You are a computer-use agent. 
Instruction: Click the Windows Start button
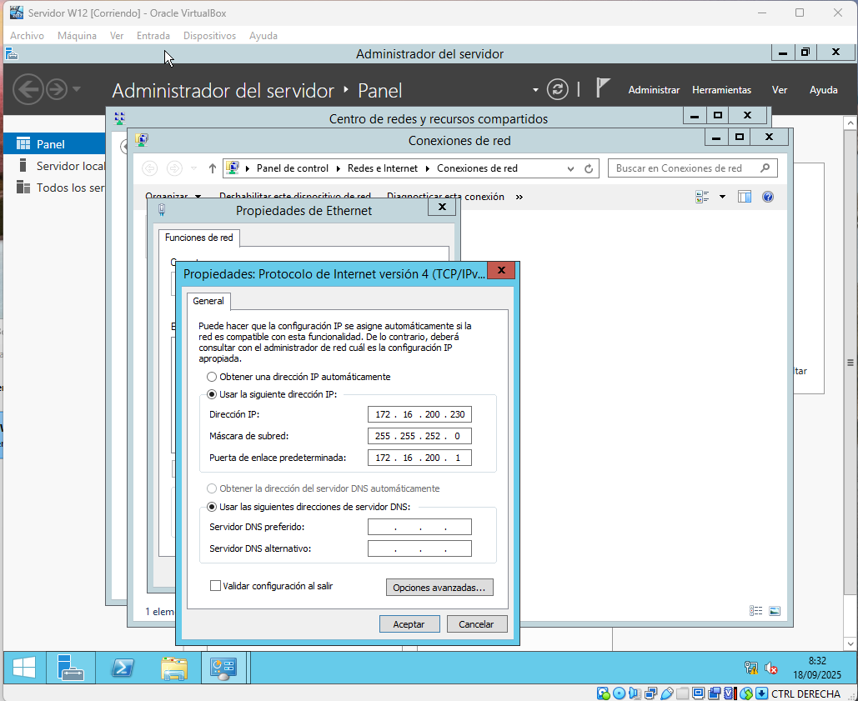[x=23, y=668]
